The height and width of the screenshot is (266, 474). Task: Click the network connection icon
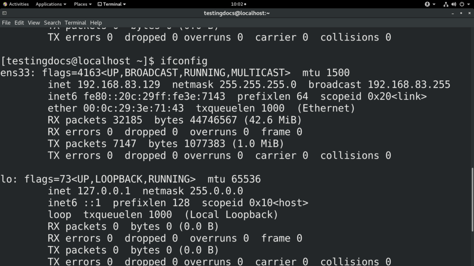446,4
